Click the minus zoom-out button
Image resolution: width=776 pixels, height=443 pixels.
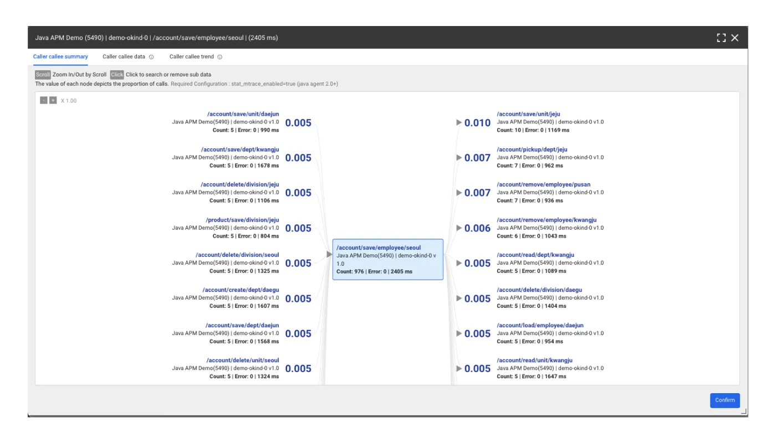pyautogui.click(x=44, y=100)
